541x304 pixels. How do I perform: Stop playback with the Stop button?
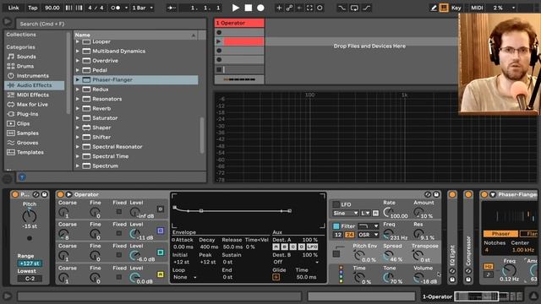point(248,8)
